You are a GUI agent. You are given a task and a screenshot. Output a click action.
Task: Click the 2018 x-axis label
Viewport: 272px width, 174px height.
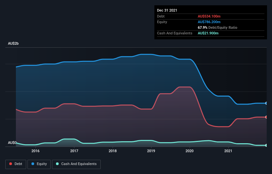click(x=113, y=151)
